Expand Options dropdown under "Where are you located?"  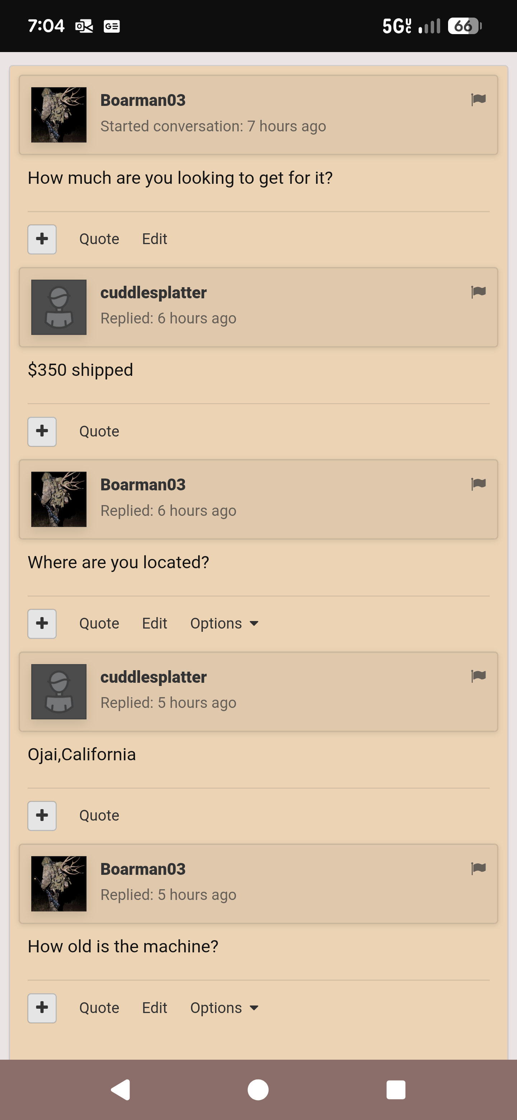click(x=224, y=624)
